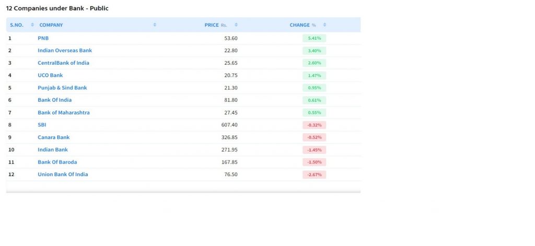Image resolution: width=535 pixels, height=246 pixels.
Task: Select the -0.52% change badge
Action: click(x=314, y=138)
